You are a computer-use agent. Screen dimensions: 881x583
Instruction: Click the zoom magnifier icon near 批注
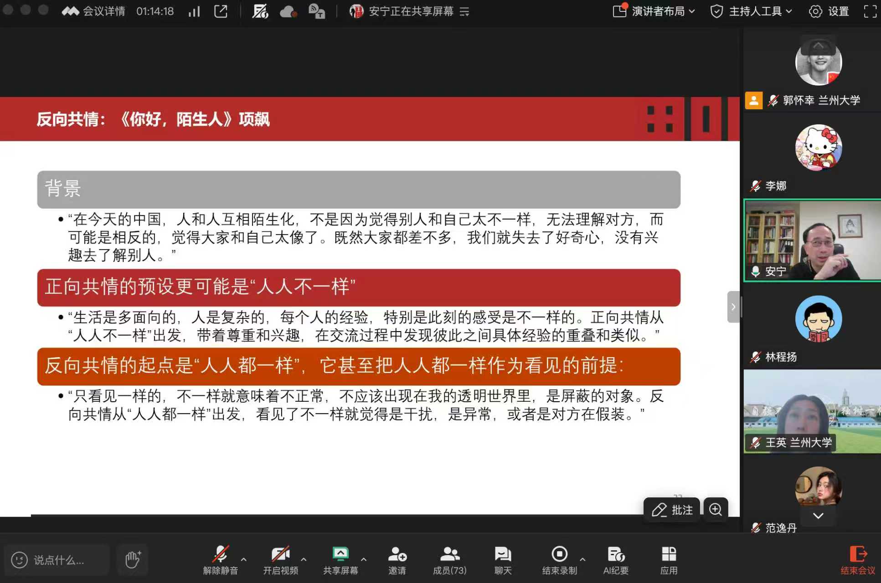click(x=716, y=509)
